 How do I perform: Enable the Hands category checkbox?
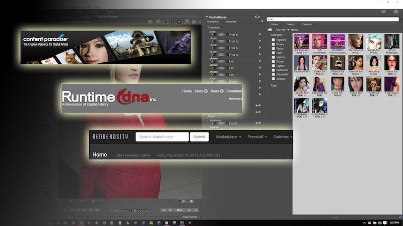pyautogui.click(x=274, y=57)
